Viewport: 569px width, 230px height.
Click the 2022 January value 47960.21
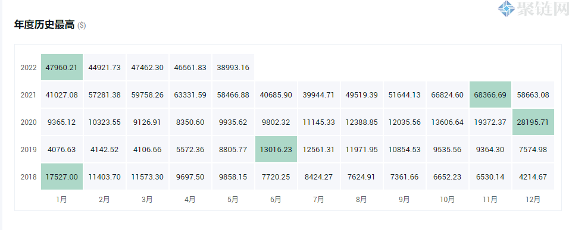[x=62, y=67]
